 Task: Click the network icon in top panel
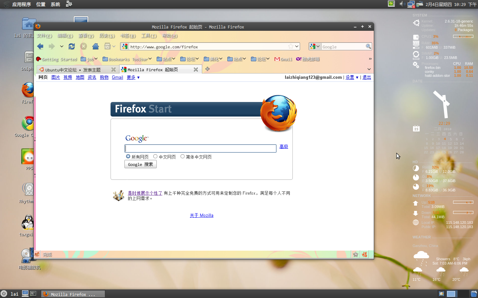click(411, 4)
